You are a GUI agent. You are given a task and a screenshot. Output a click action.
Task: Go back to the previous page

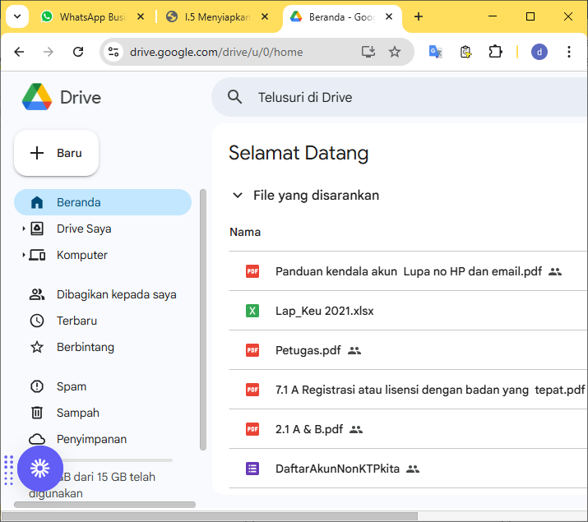(19, 52)
